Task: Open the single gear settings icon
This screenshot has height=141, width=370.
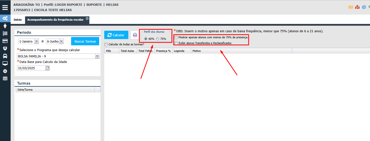Action: pyautogui.click(x=5, y=71)
